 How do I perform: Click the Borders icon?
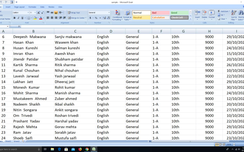click(29, 18)
